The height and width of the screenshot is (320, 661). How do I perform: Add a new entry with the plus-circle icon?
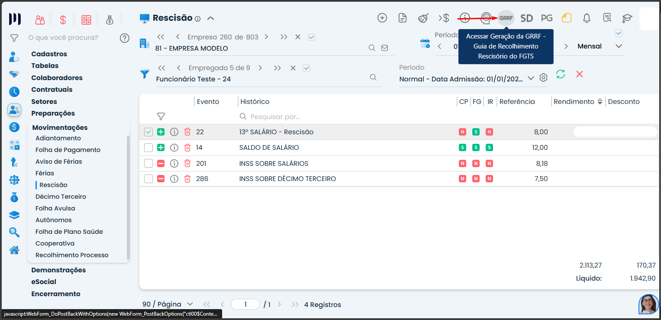tap(382, 18)
